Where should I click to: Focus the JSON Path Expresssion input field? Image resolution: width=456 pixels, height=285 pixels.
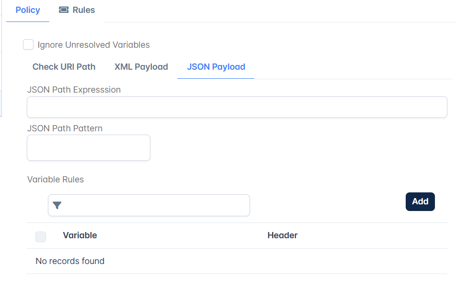coord(237,107)
